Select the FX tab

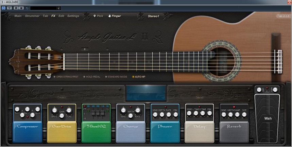53,16
